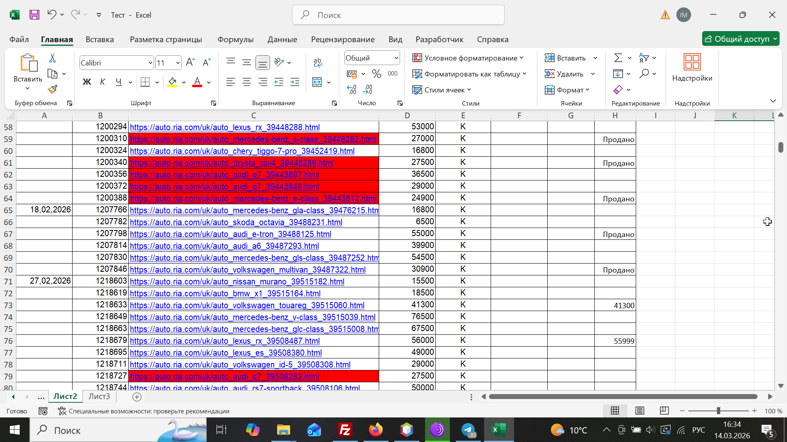Click in the Поиск search box at top

point(398,15)
